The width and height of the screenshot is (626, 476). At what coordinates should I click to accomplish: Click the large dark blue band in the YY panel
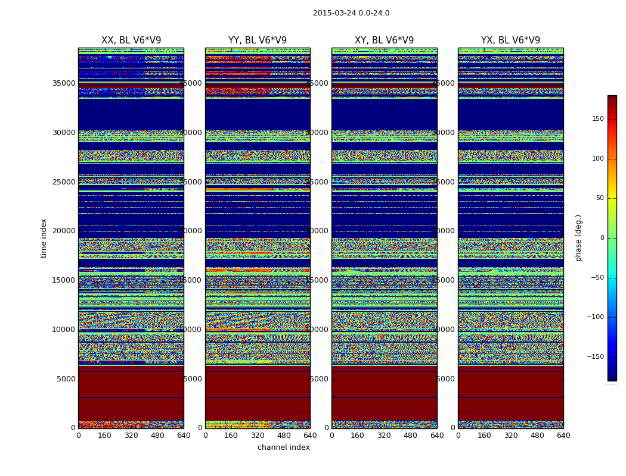click(x=258, y=114)
